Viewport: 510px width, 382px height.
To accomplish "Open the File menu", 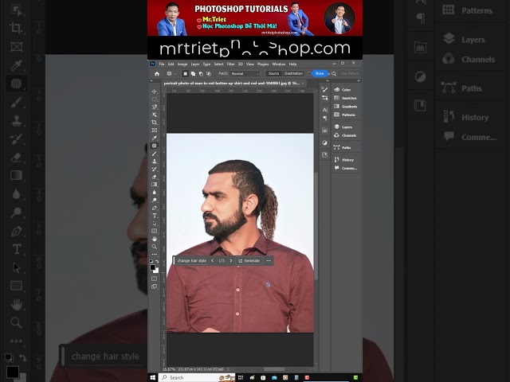I will pos(162,64).
